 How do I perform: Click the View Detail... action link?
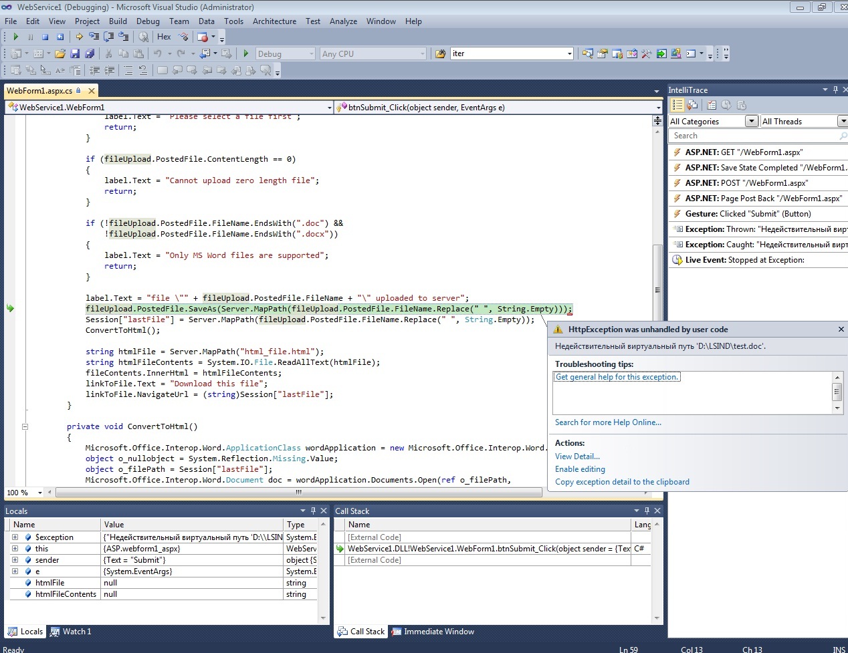click(577, 456)
